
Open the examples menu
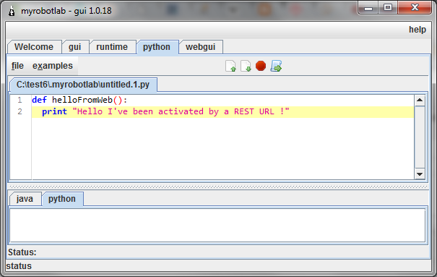53,66
